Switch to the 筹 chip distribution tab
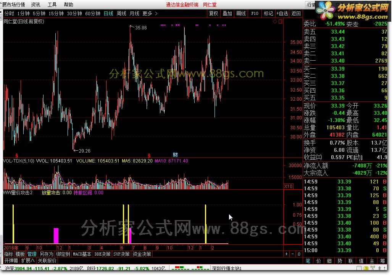This screenshot has height=275, width=392. tap(382, 261)
